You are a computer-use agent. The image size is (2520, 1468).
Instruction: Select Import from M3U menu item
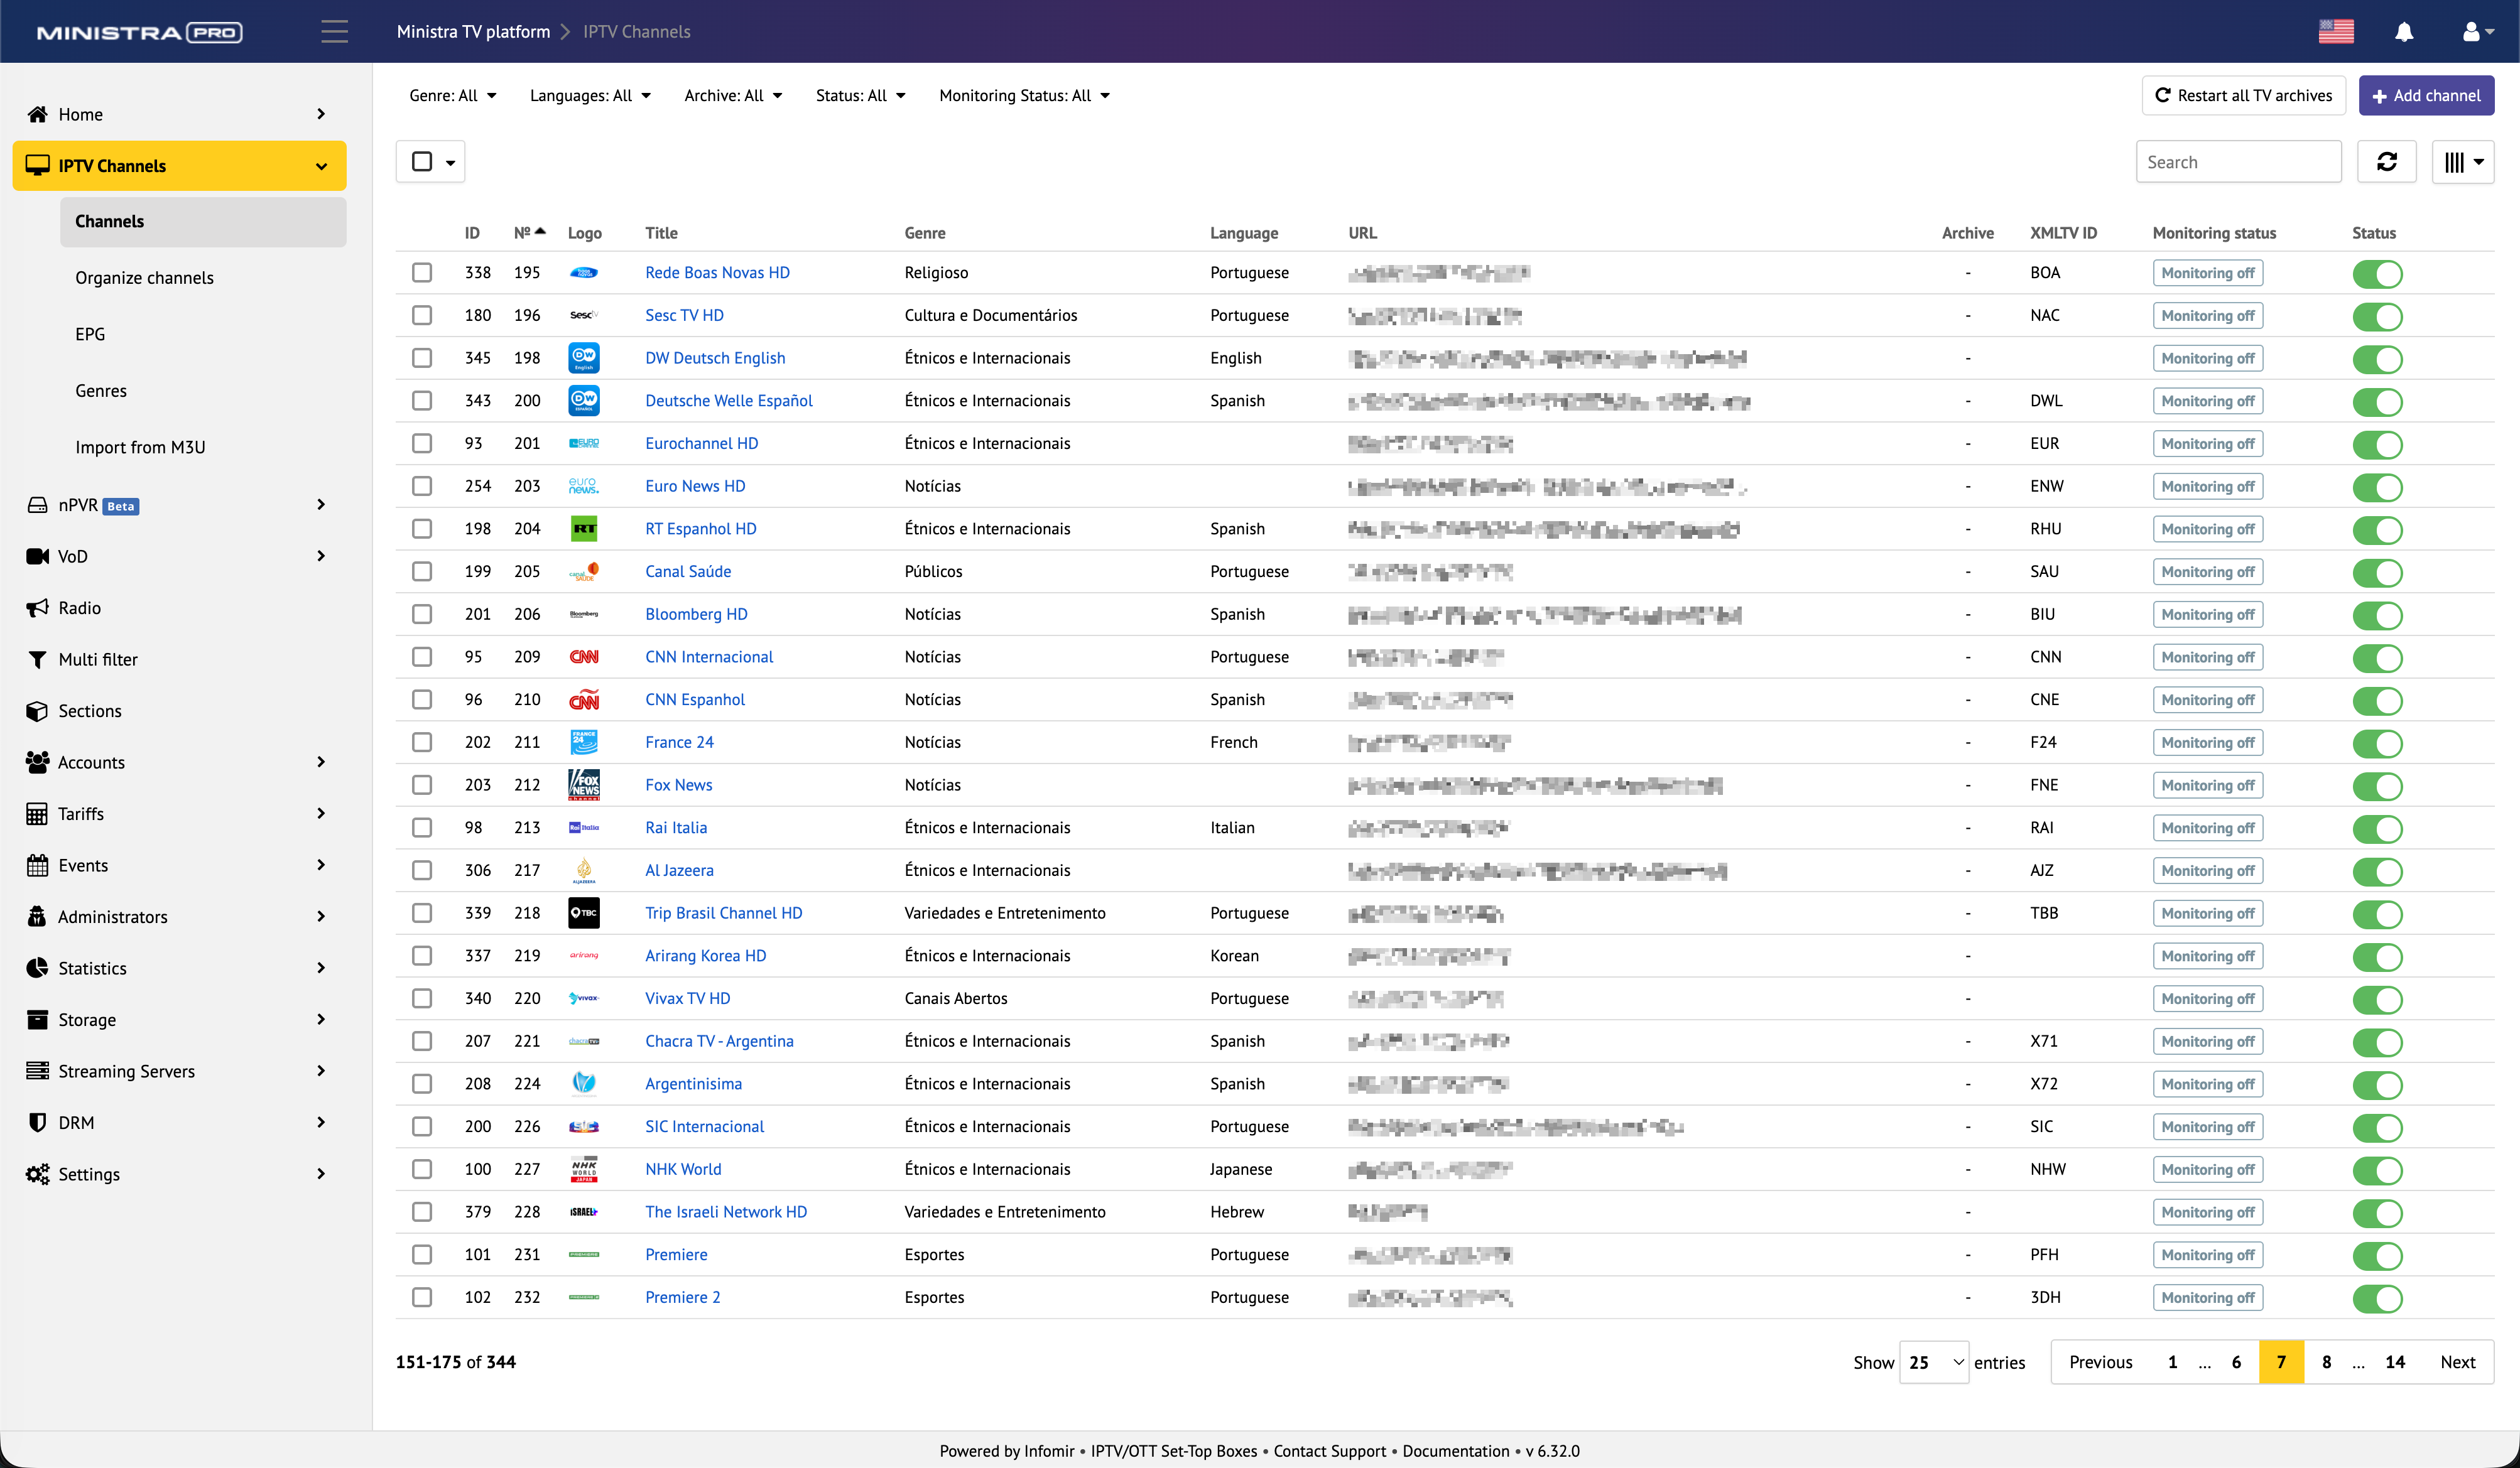(x=140, y=446)
